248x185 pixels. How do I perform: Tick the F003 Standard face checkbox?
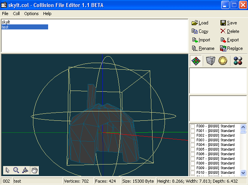point(193,140)
